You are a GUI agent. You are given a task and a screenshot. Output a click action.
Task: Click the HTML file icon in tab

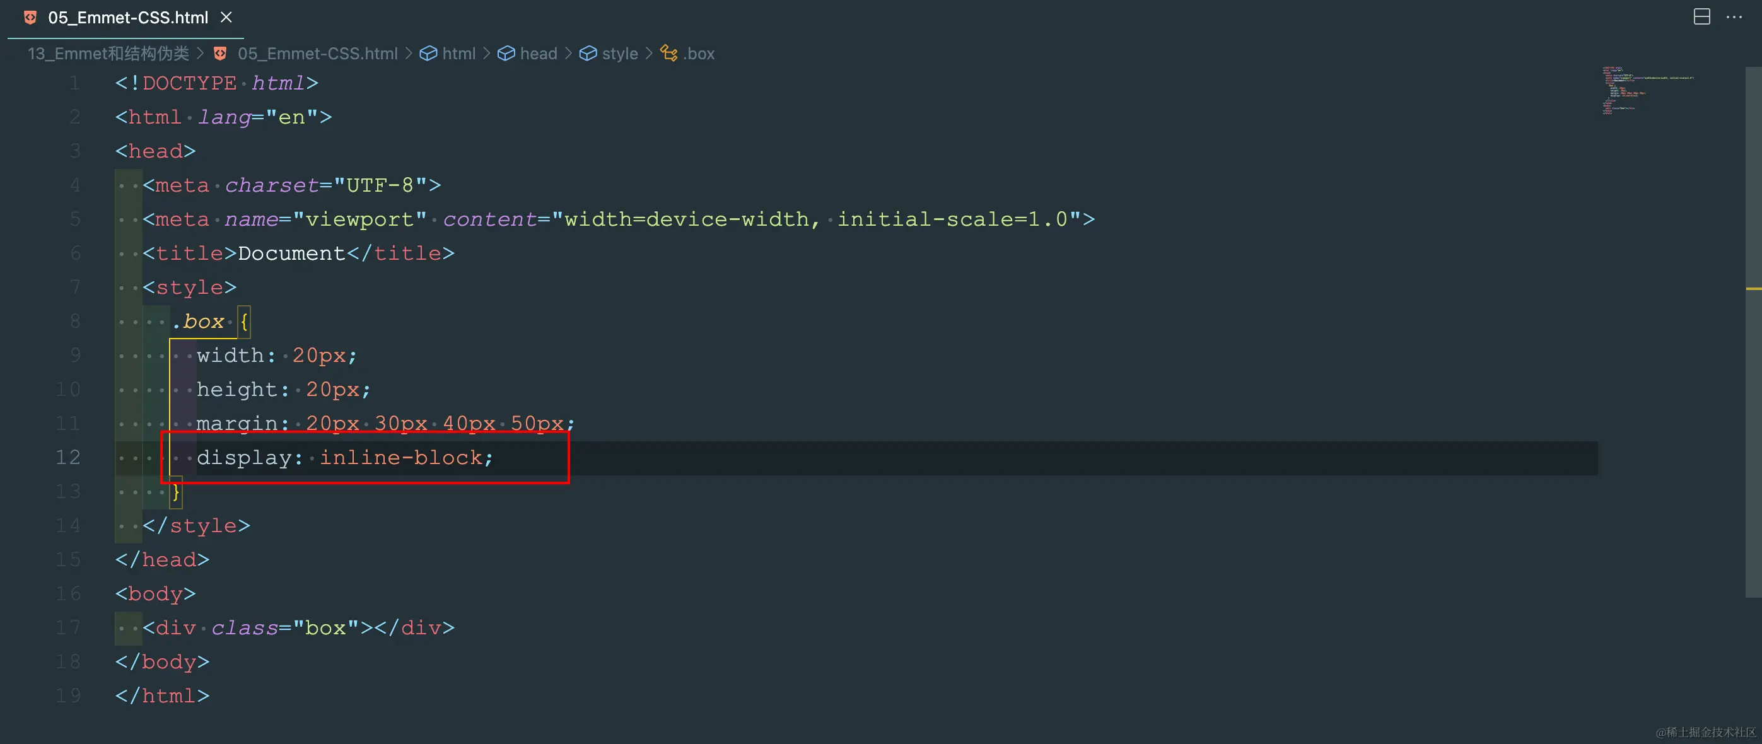30,18
